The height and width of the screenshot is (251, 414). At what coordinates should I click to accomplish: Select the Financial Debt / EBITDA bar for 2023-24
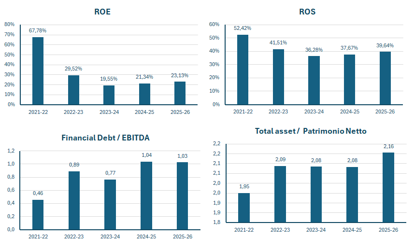[x=110, y=205]
